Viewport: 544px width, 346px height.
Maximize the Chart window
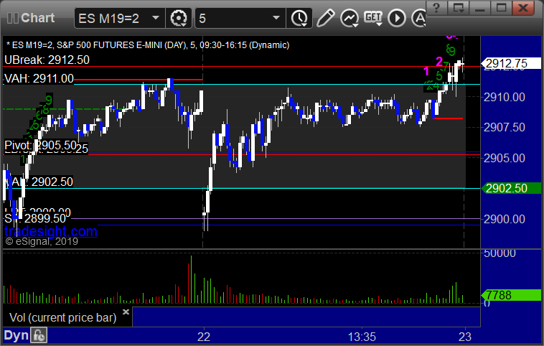501,8
